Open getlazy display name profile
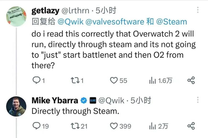 (x=45, y=11)
